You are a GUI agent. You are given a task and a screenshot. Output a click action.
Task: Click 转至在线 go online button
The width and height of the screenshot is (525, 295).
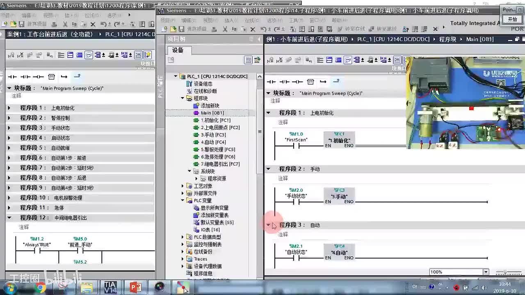click(x=351, y=29)
